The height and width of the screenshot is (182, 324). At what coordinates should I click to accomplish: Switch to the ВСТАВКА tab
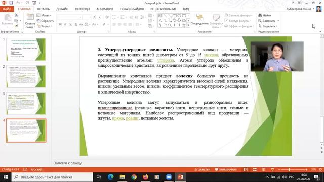tap(44, 9)
